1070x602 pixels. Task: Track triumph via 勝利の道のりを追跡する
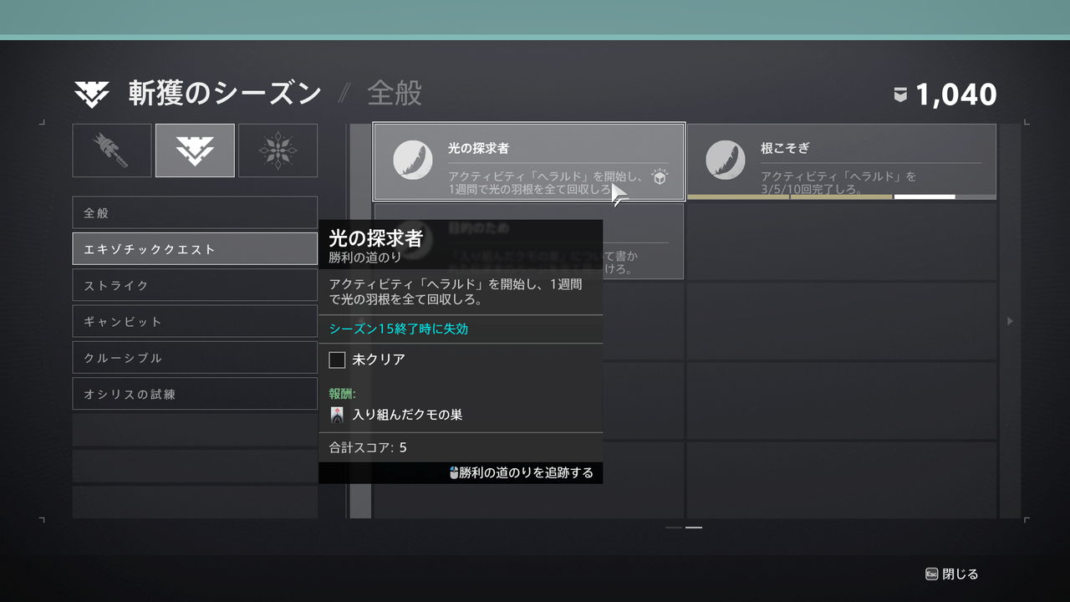pyautogui.click(x=522, y=473)
